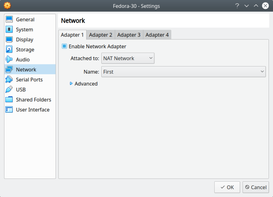Click the title bar help question mark
This screenshot has height=197, width=273.
(x=237, y=6)
